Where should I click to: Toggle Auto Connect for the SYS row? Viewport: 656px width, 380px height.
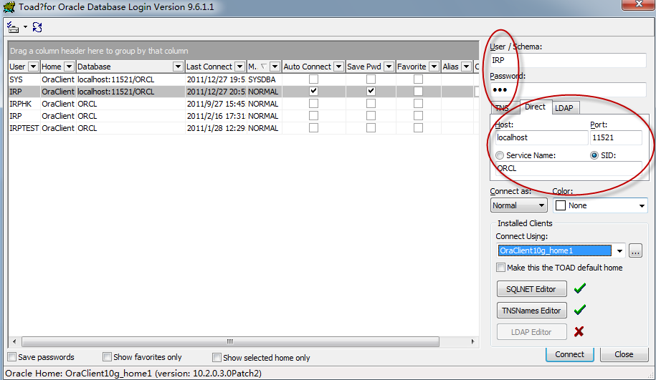(x=313, y=79)
